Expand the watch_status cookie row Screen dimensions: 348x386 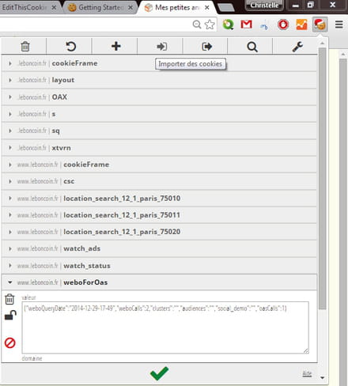(x=159, y=266)
